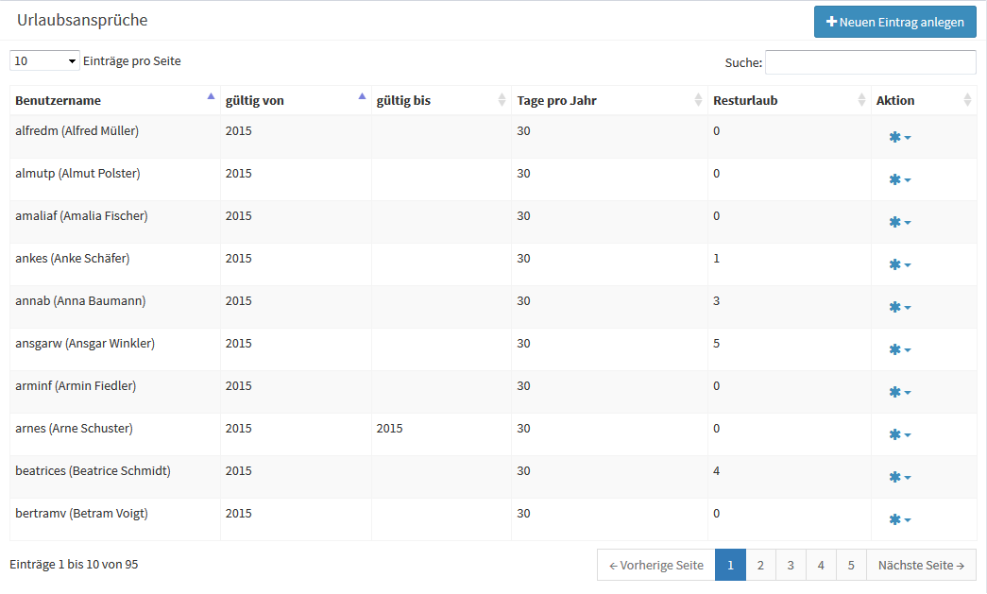The image size is (987, 594).
Task: Click action gear icon for Amalia Fischer
Action: pyautogui.click(x=899, y=223)
